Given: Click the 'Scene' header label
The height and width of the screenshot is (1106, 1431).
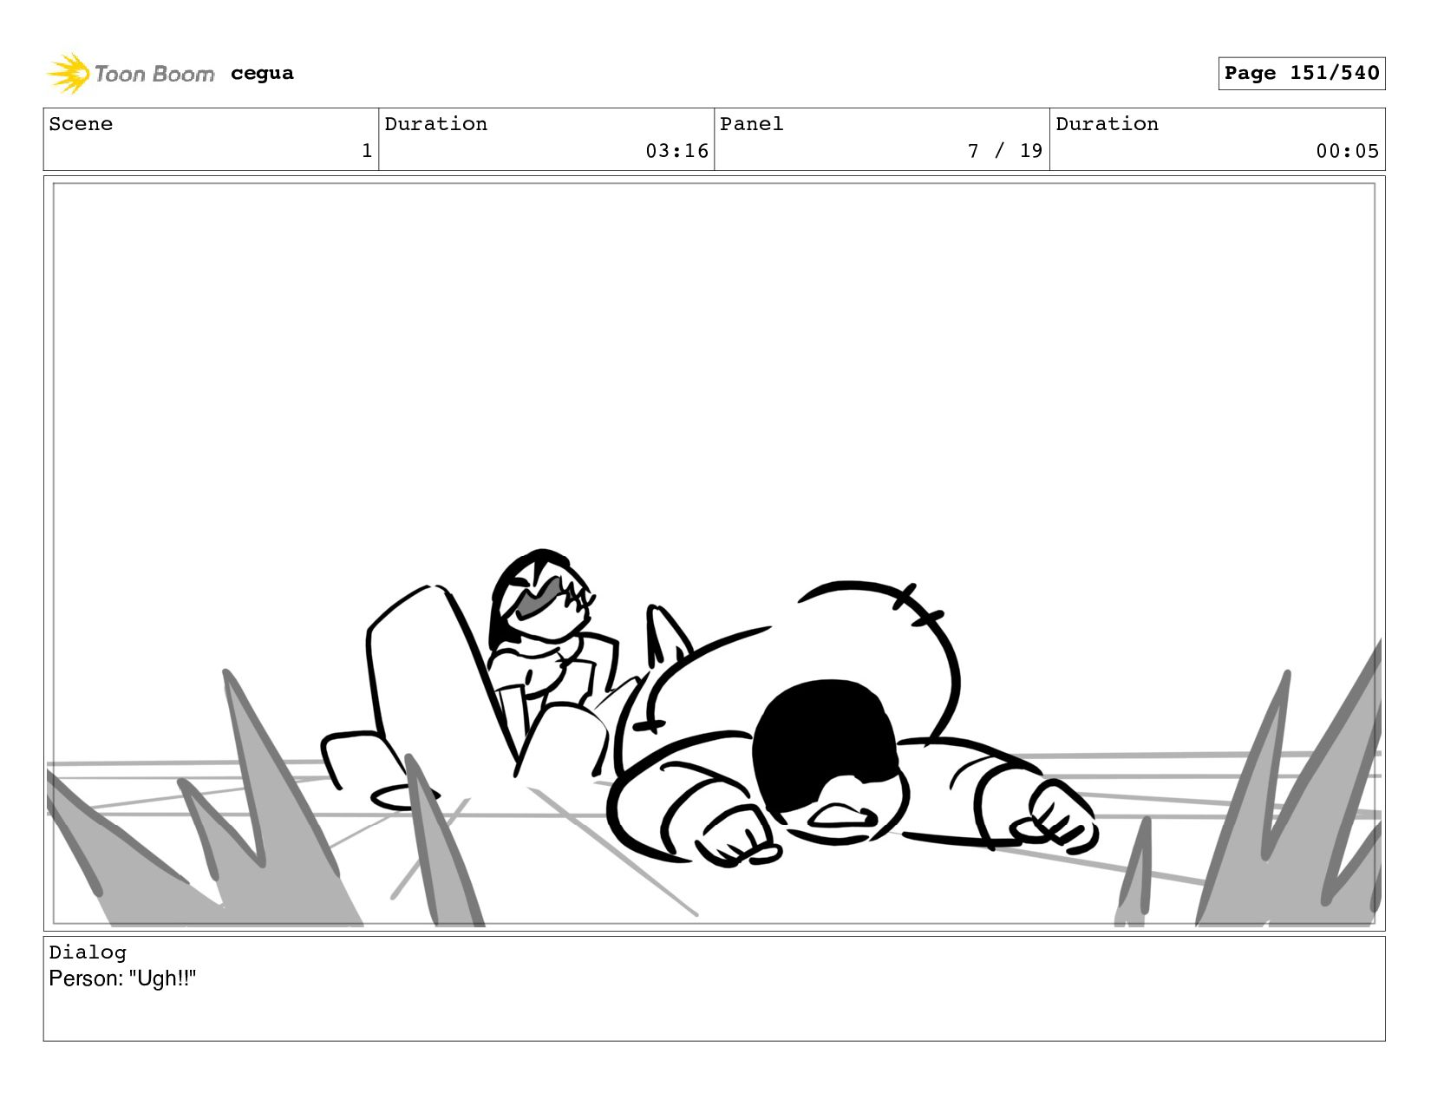Looking at the screenshot, I should [81, 124].
